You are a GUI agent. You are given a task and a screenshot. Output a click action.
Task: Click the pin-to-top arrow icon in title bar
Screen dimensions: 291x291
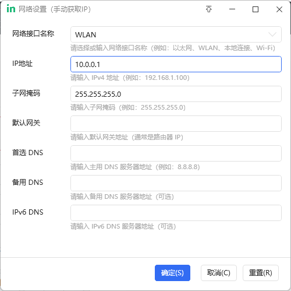(209, 9)
